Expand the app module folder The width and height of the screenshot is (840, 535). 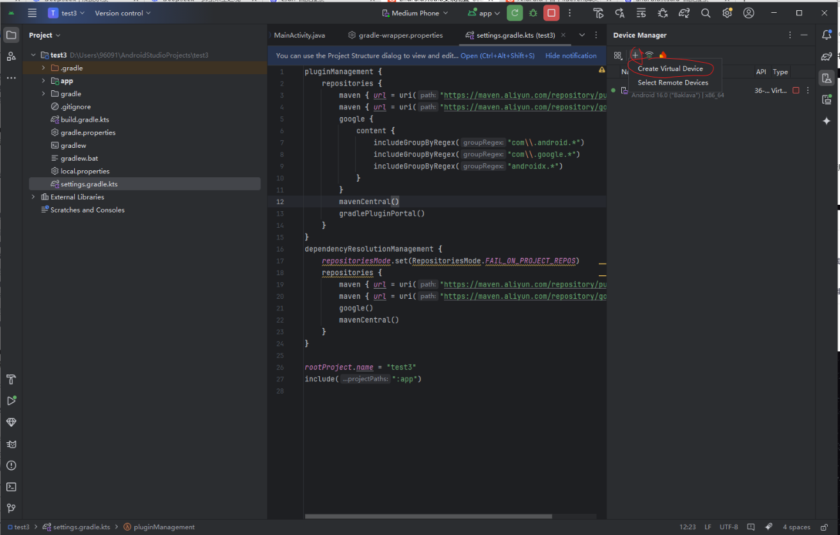44,81
